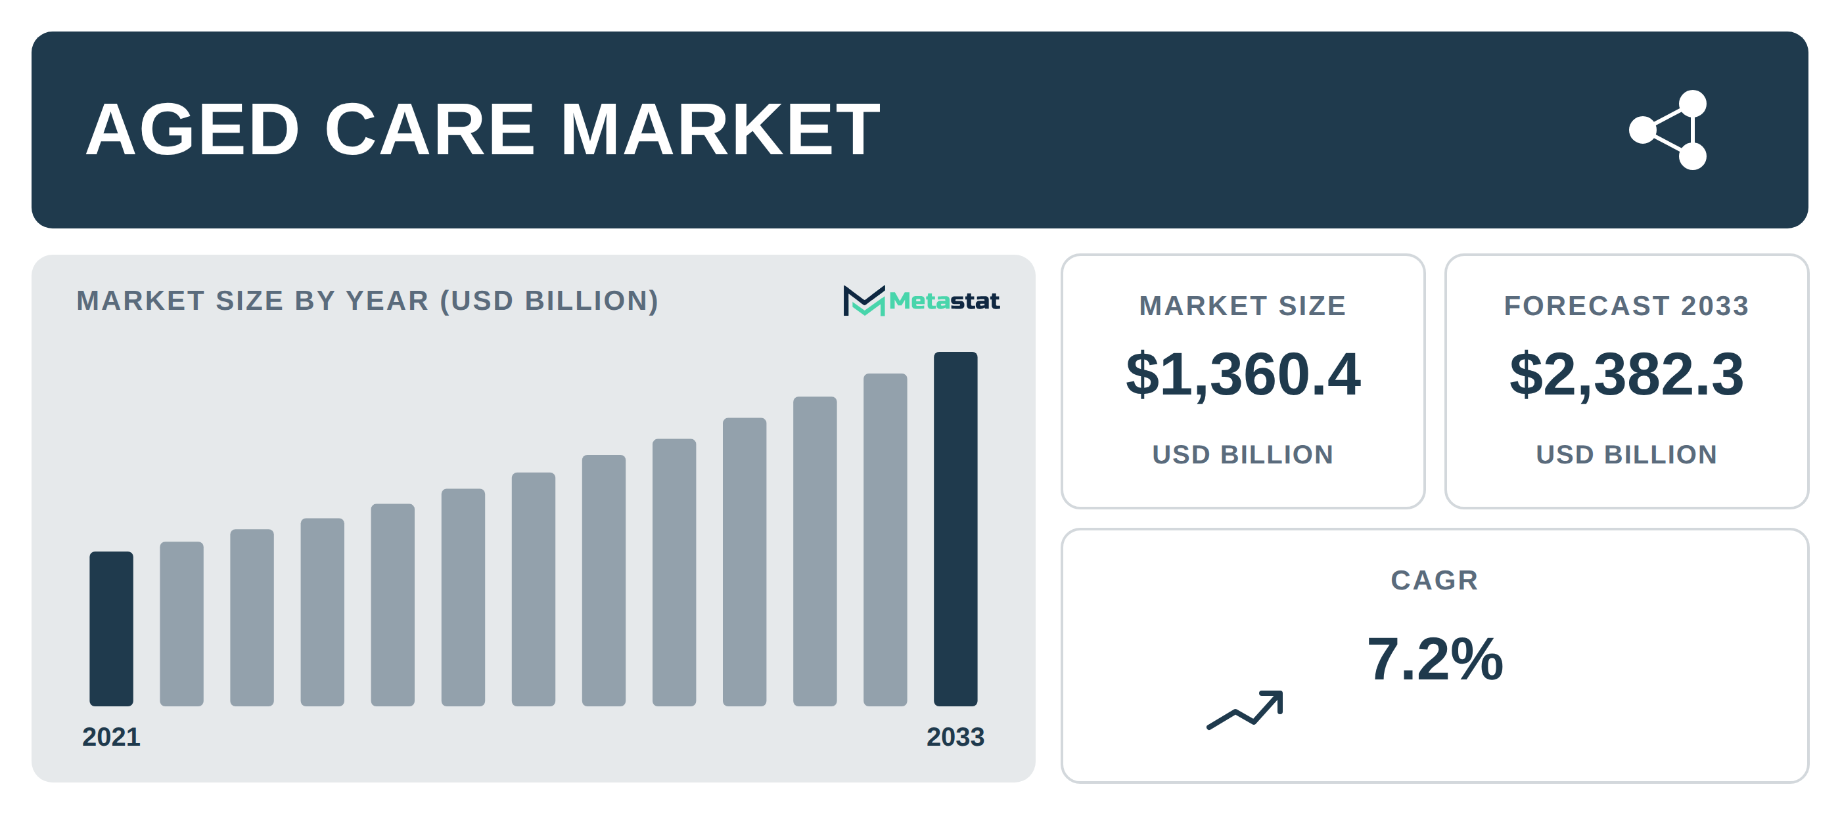
Task: Click the 2021 axis label
Action: click(x=112, y=737)
